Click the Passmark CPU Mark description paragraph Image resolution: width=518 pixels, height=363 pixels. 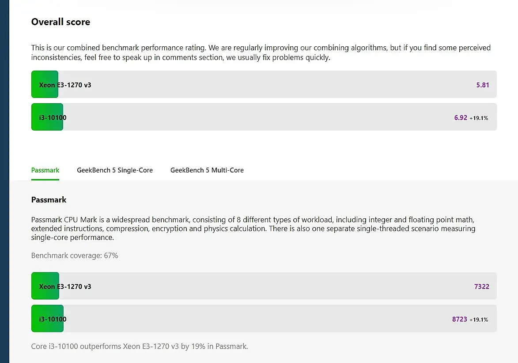[253, 228]
